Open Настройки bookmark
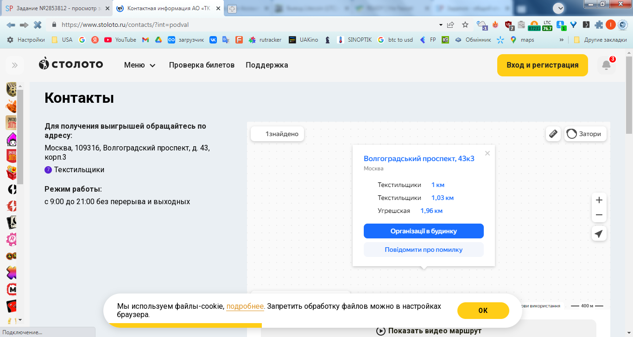633x337 pixels. [26, 40]
